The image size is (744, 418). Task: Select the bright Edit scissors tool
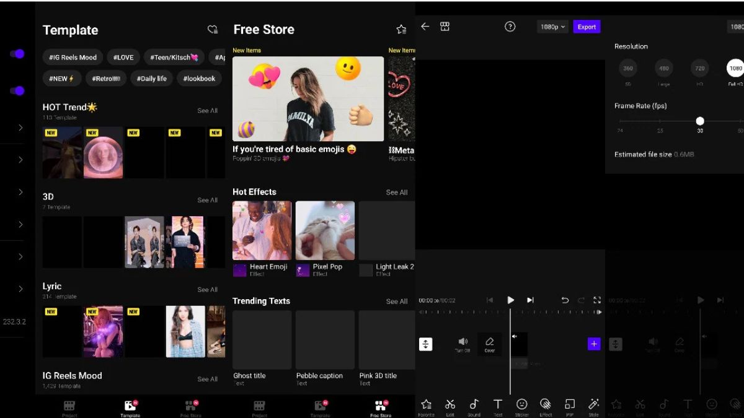point(450,407)
